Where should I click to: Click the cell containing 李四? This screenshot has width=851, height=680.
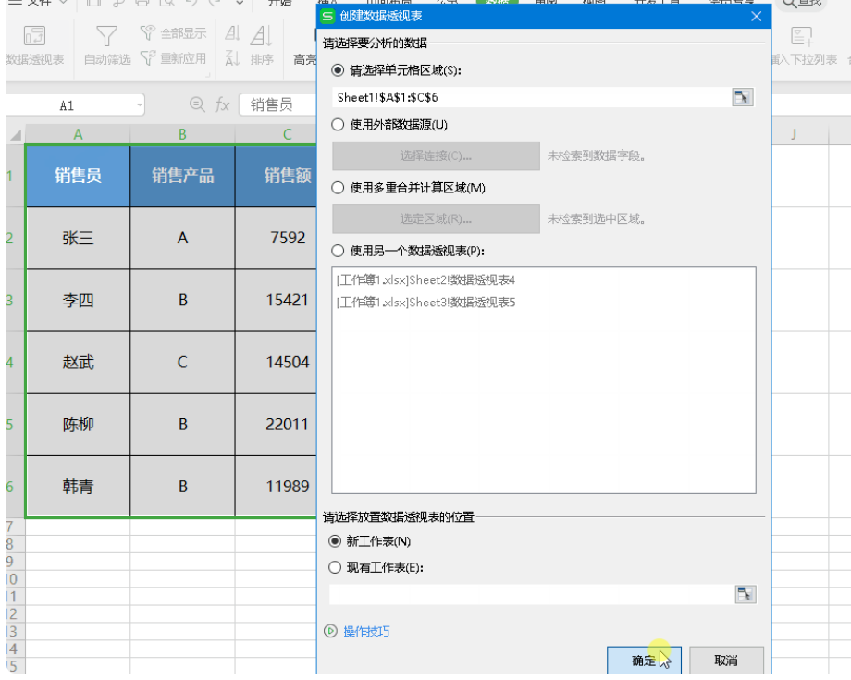[78, 300]
